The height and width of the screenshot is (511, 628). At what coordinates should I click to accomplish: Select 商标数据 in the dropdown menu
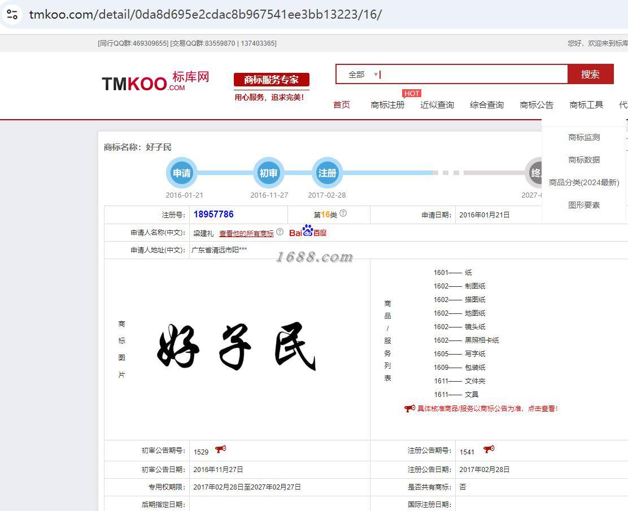(584, 160)
